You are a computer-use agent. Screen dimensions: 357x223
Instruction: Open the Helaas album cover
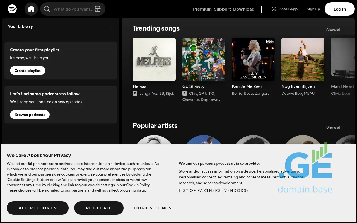click(154, 59)
